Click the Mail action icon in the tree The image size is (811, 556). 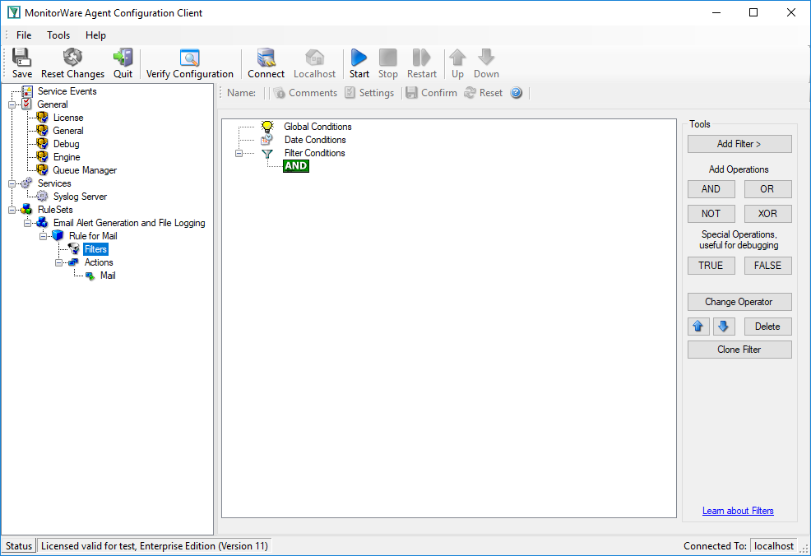(x=90, y=276)
